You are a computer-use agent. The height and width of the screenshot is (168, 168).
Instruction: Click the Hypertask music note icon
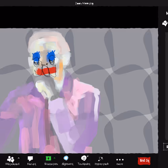click(100, 159)
